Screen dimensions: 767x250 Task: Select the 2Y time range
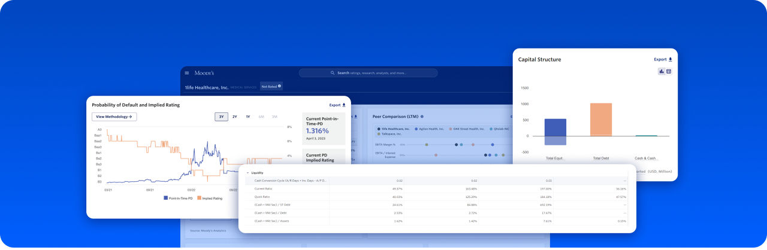click(x=235, y=117)
